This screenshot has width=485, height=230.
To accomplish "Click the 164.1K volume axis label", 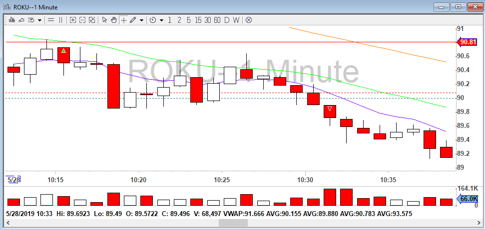I will coord(468,188).
